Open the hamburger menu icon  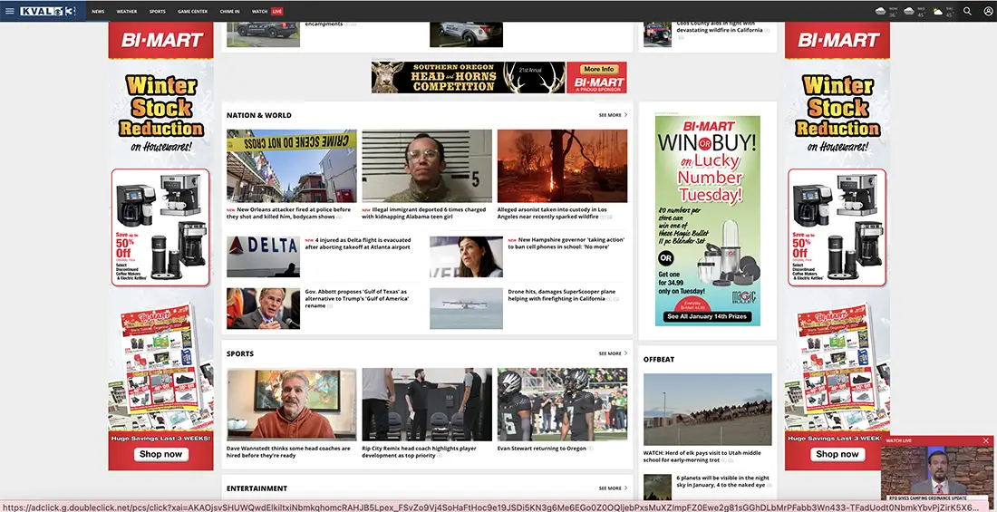[10, 11]
